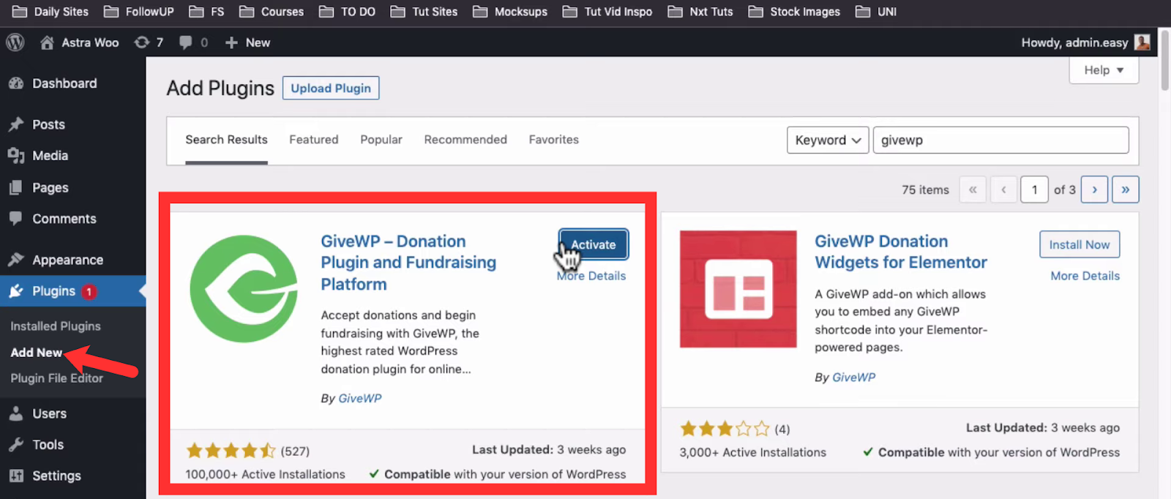Open the Daily Sites bookmark folder

tap(50, 12)
